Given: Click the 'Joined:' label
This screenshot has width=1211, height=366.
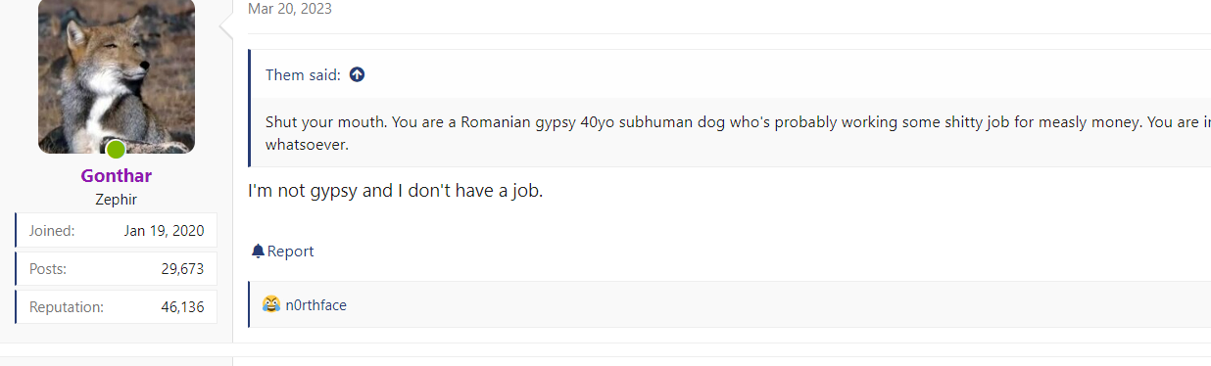Looking at the screenshot, I should [52, 231].
